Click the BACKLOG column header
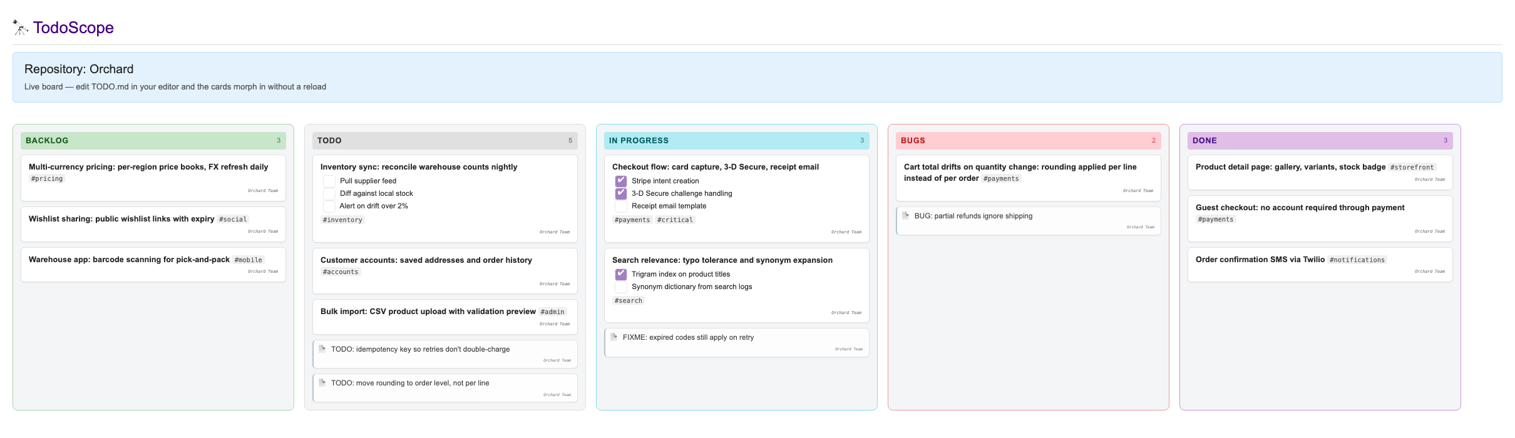 (153, 141)
